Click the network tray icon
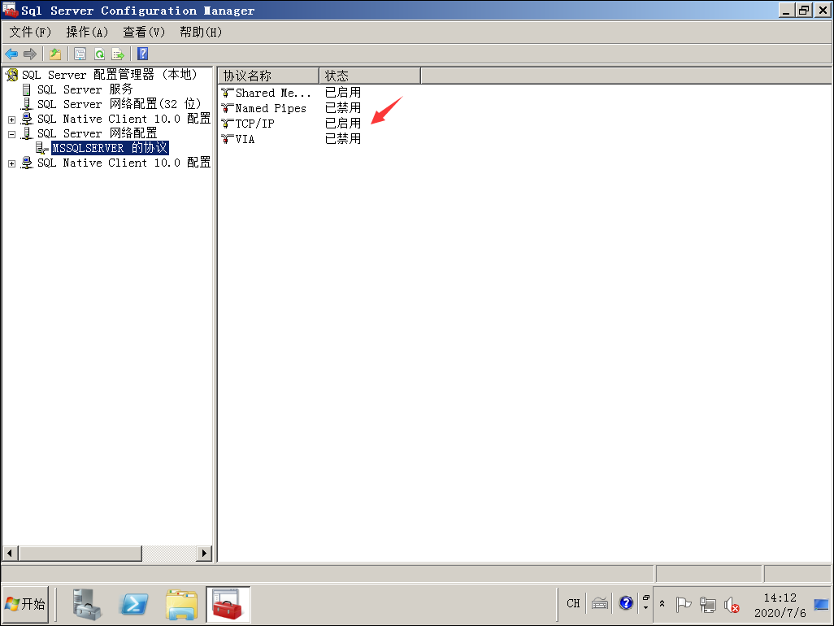Image resolution: width=834 pixels, height=626 pixels. point(707,605)
